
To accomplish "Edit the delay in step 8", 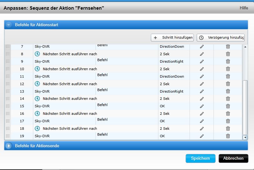I will point(202,54).
